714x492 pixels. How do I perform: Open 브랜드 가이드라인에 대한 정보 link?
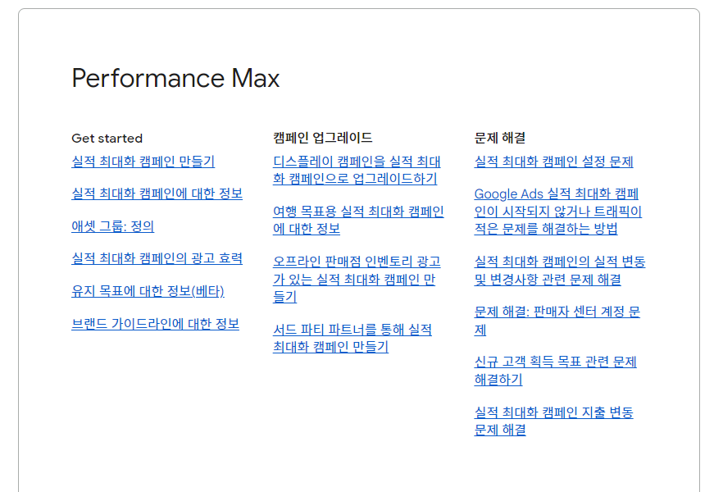[155, 324]
